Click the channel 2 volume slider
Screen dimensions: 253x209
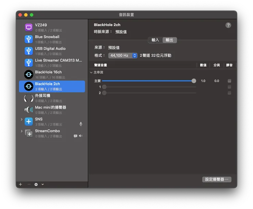tap(149, 93)
